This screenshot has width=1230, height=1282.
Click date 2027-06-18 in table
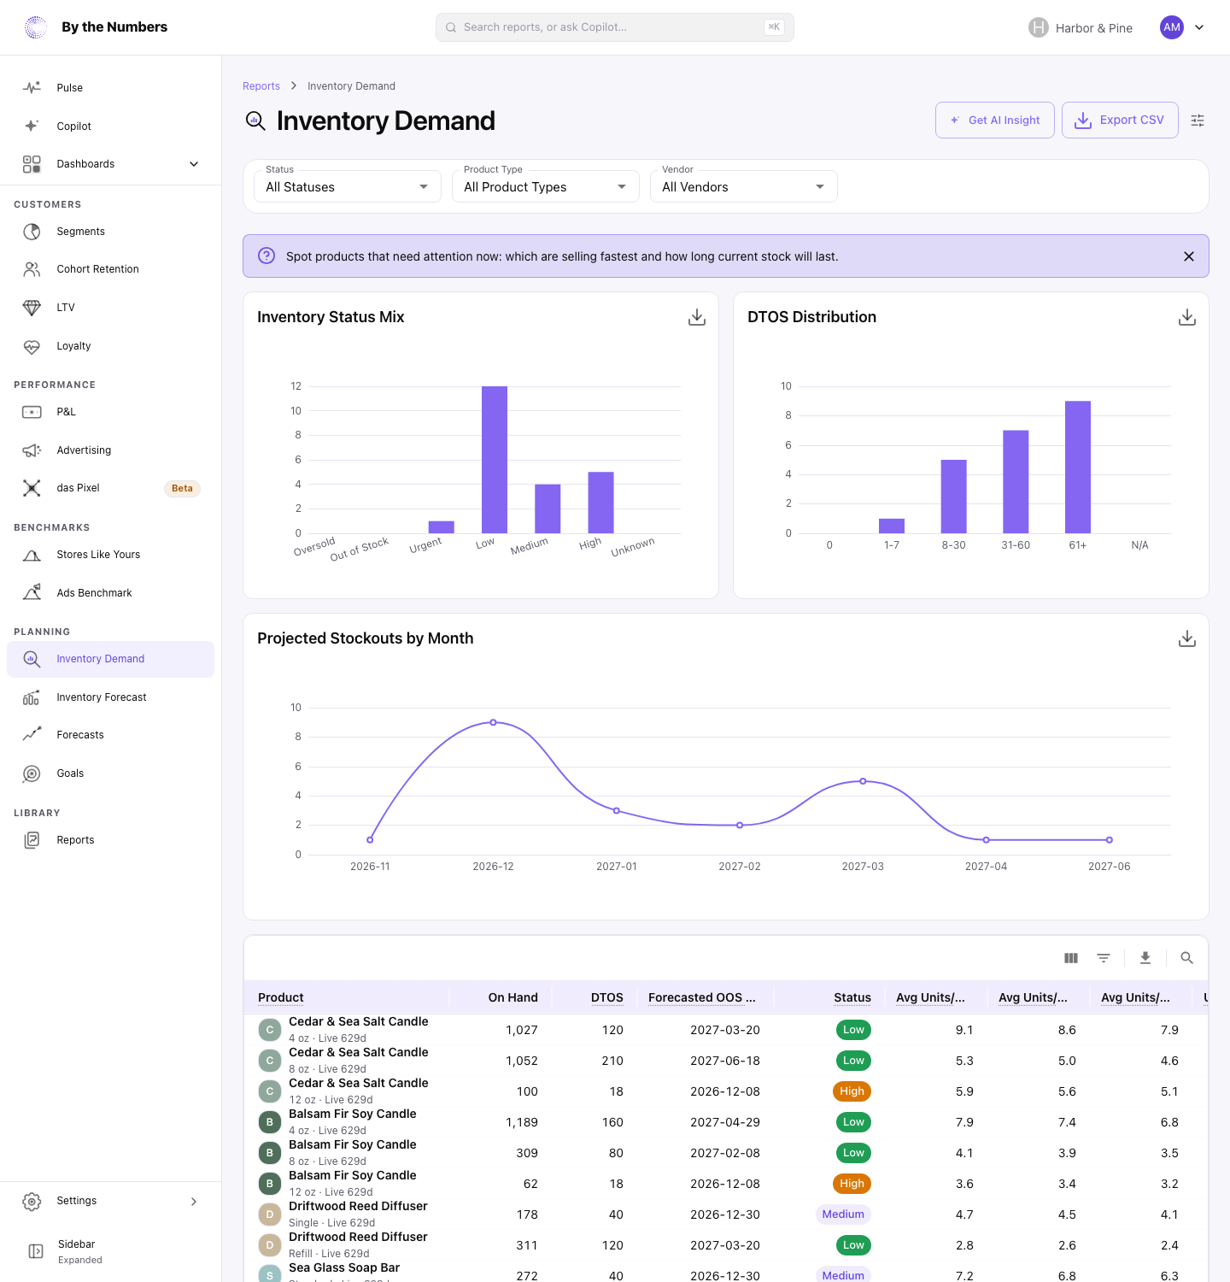tap(725, 1061)
